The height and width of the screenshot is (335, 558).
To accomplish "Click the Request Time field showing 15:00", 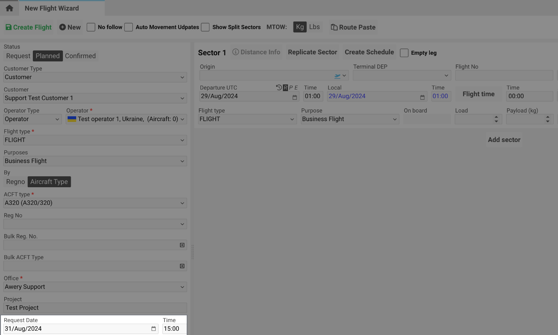I will pyautogui.click(x=173, y=329).
